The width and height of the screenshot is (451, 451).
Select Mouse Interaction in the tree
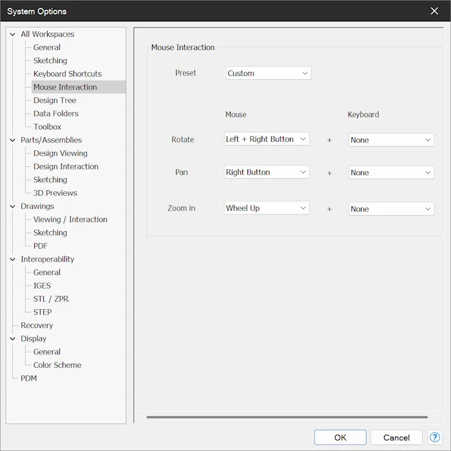(x=79, y=87)
